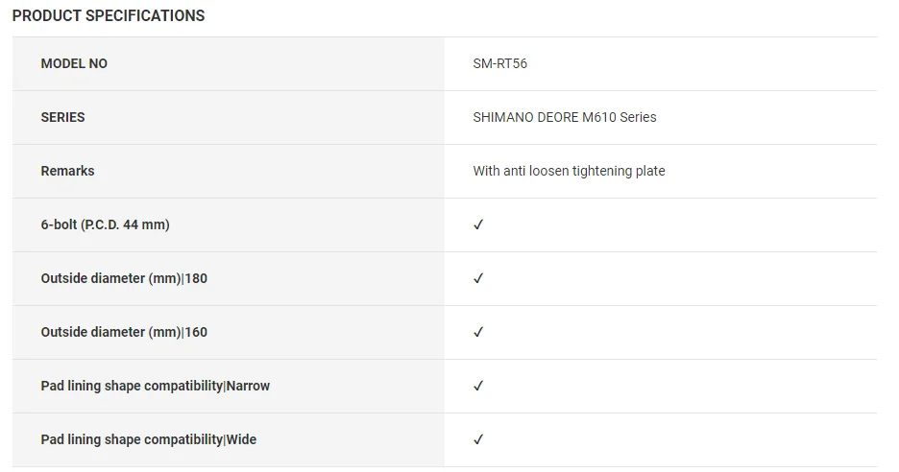Click the checkmark for Narrow pad lining
The height and width of the screenshot is (472, 899).
point(478,386)
